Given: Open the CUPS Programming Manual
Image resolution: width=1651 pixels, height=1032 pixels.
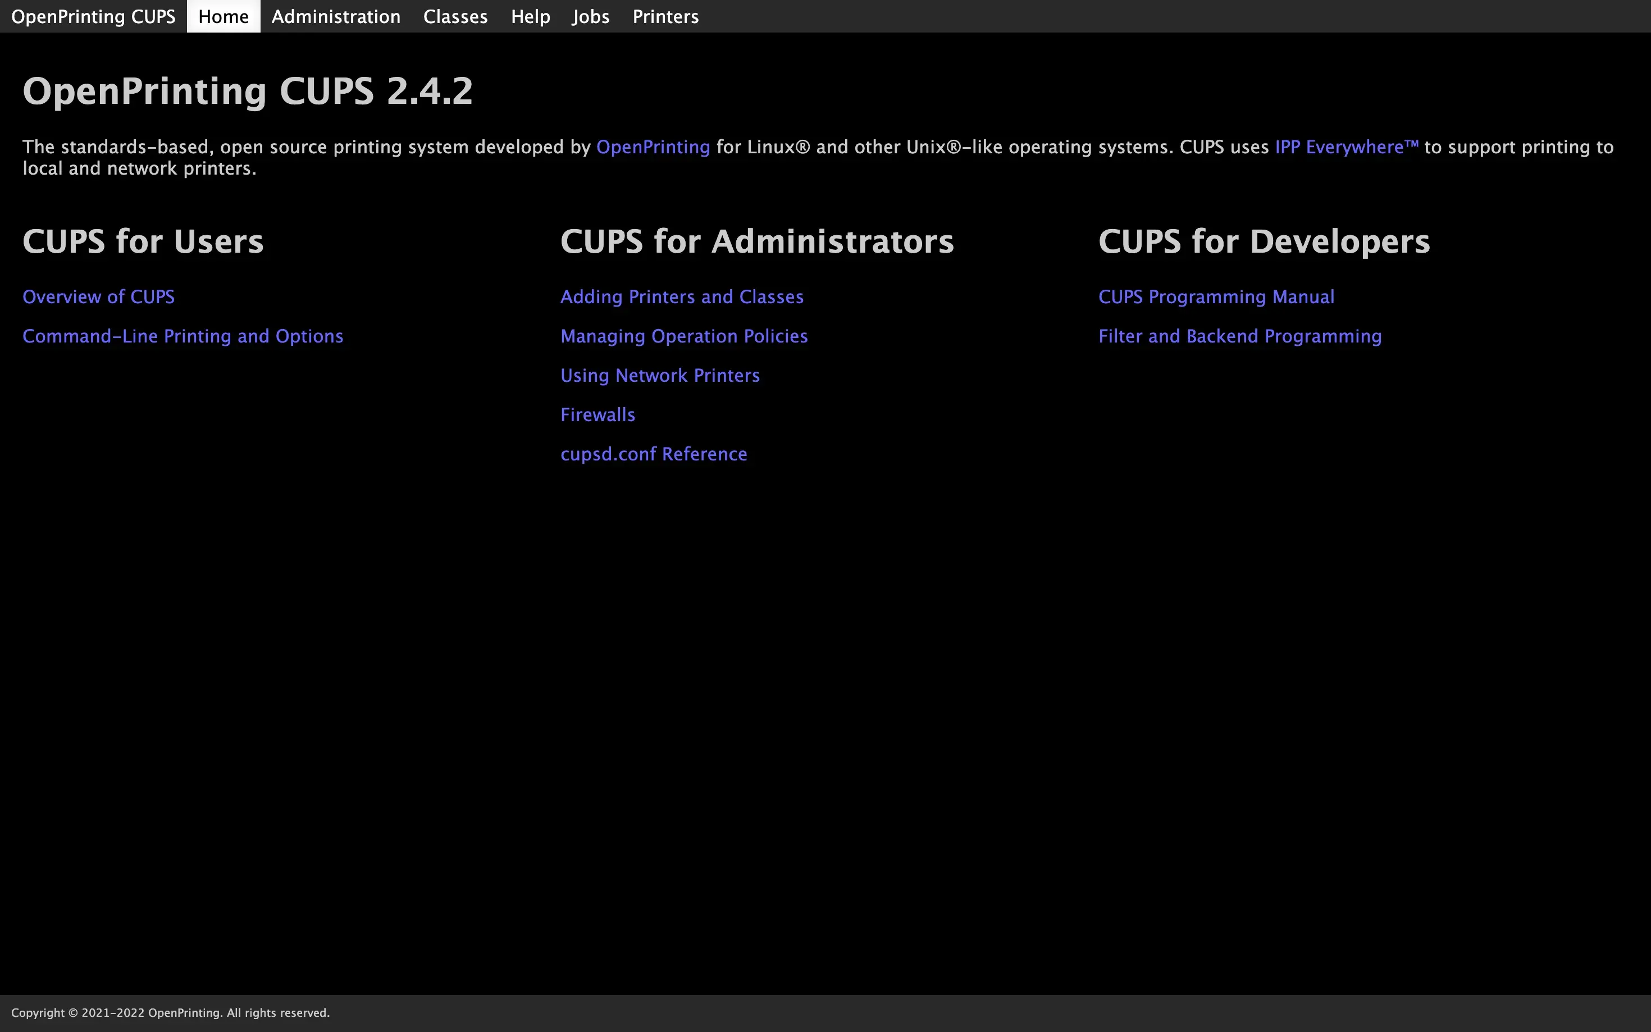Looking at the screenshot, I should [1216, 297].
